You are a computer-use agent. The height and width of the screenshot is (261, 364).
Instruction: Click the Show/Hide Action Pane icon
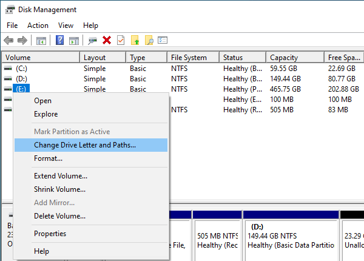click(74, 41)
